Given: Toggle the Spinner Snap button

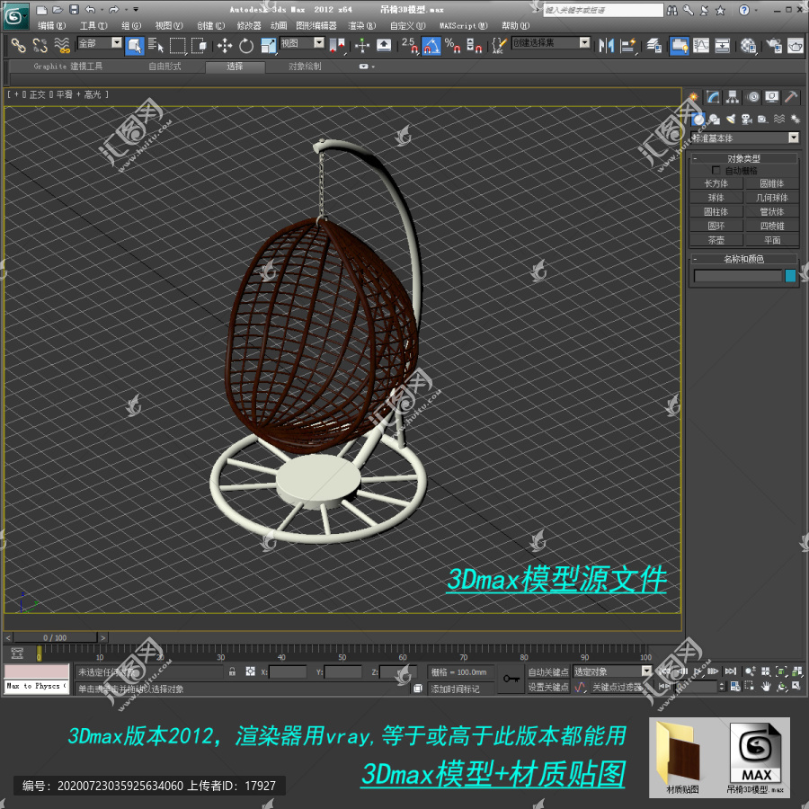Looking at the screenshot, I should tap(474, 46).
